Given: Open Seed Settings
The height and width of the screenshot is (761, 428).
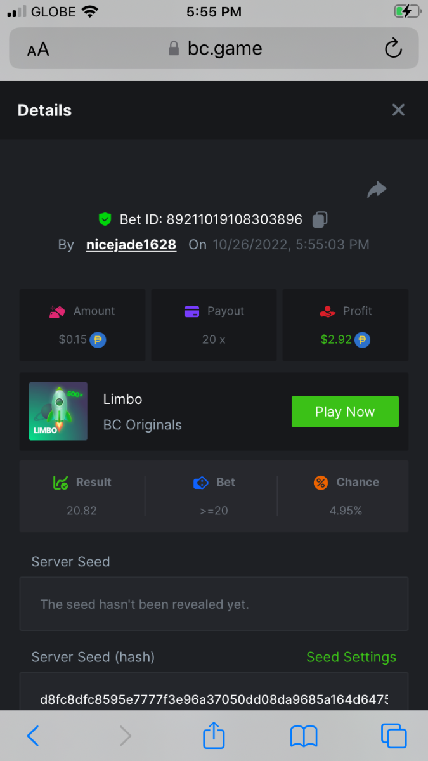Looking at the screenshot, I should (x=351, y=657).
